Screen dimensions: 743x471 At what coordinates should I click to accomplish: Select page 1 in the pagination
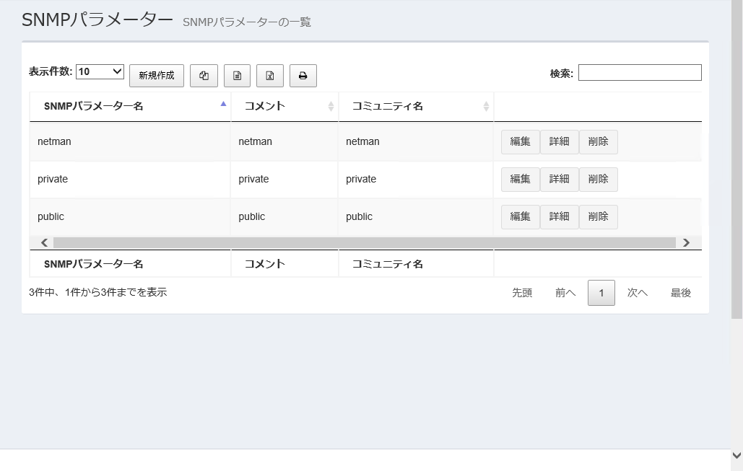601,292
